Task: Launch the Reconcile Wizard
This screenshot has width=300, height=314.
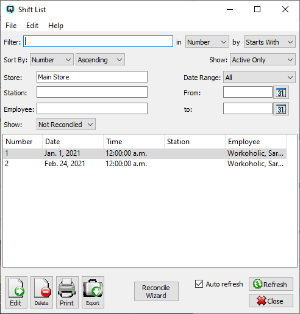Action: 156,291
